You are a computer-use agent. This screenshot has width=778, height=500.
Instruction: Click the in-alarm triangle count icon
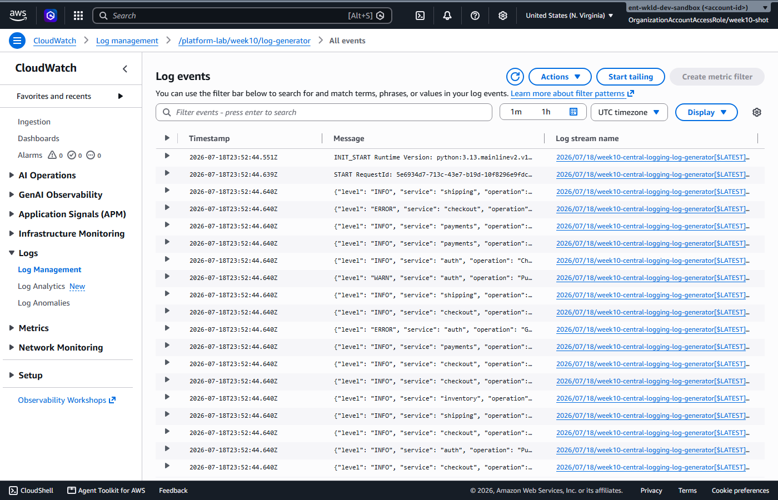click(52, 155)
